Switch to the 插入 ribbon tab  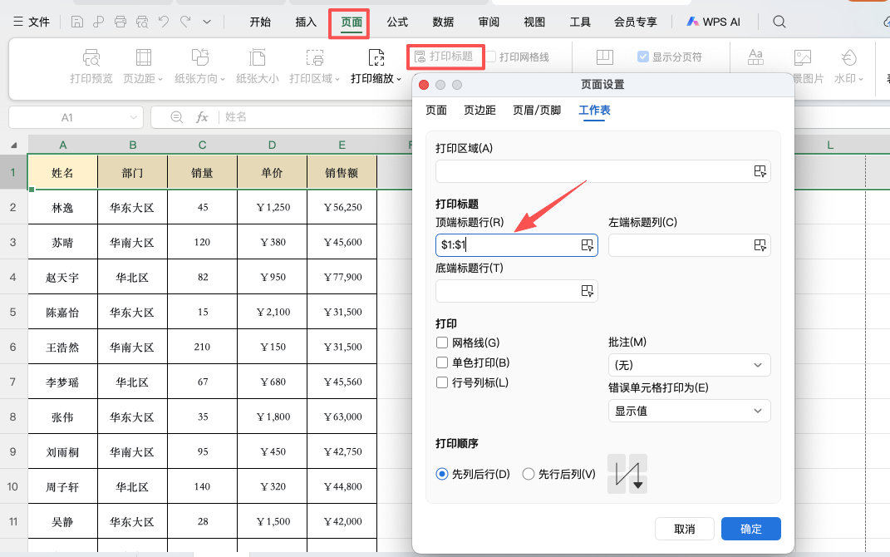tap(305, 22)
